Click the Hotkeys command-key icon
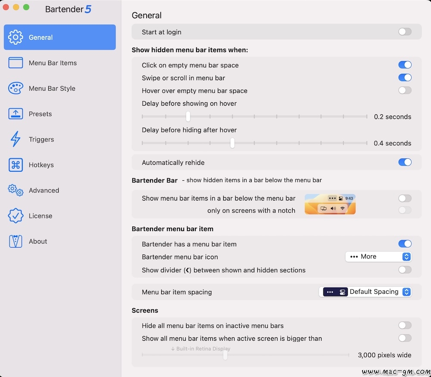 [16, 164]
